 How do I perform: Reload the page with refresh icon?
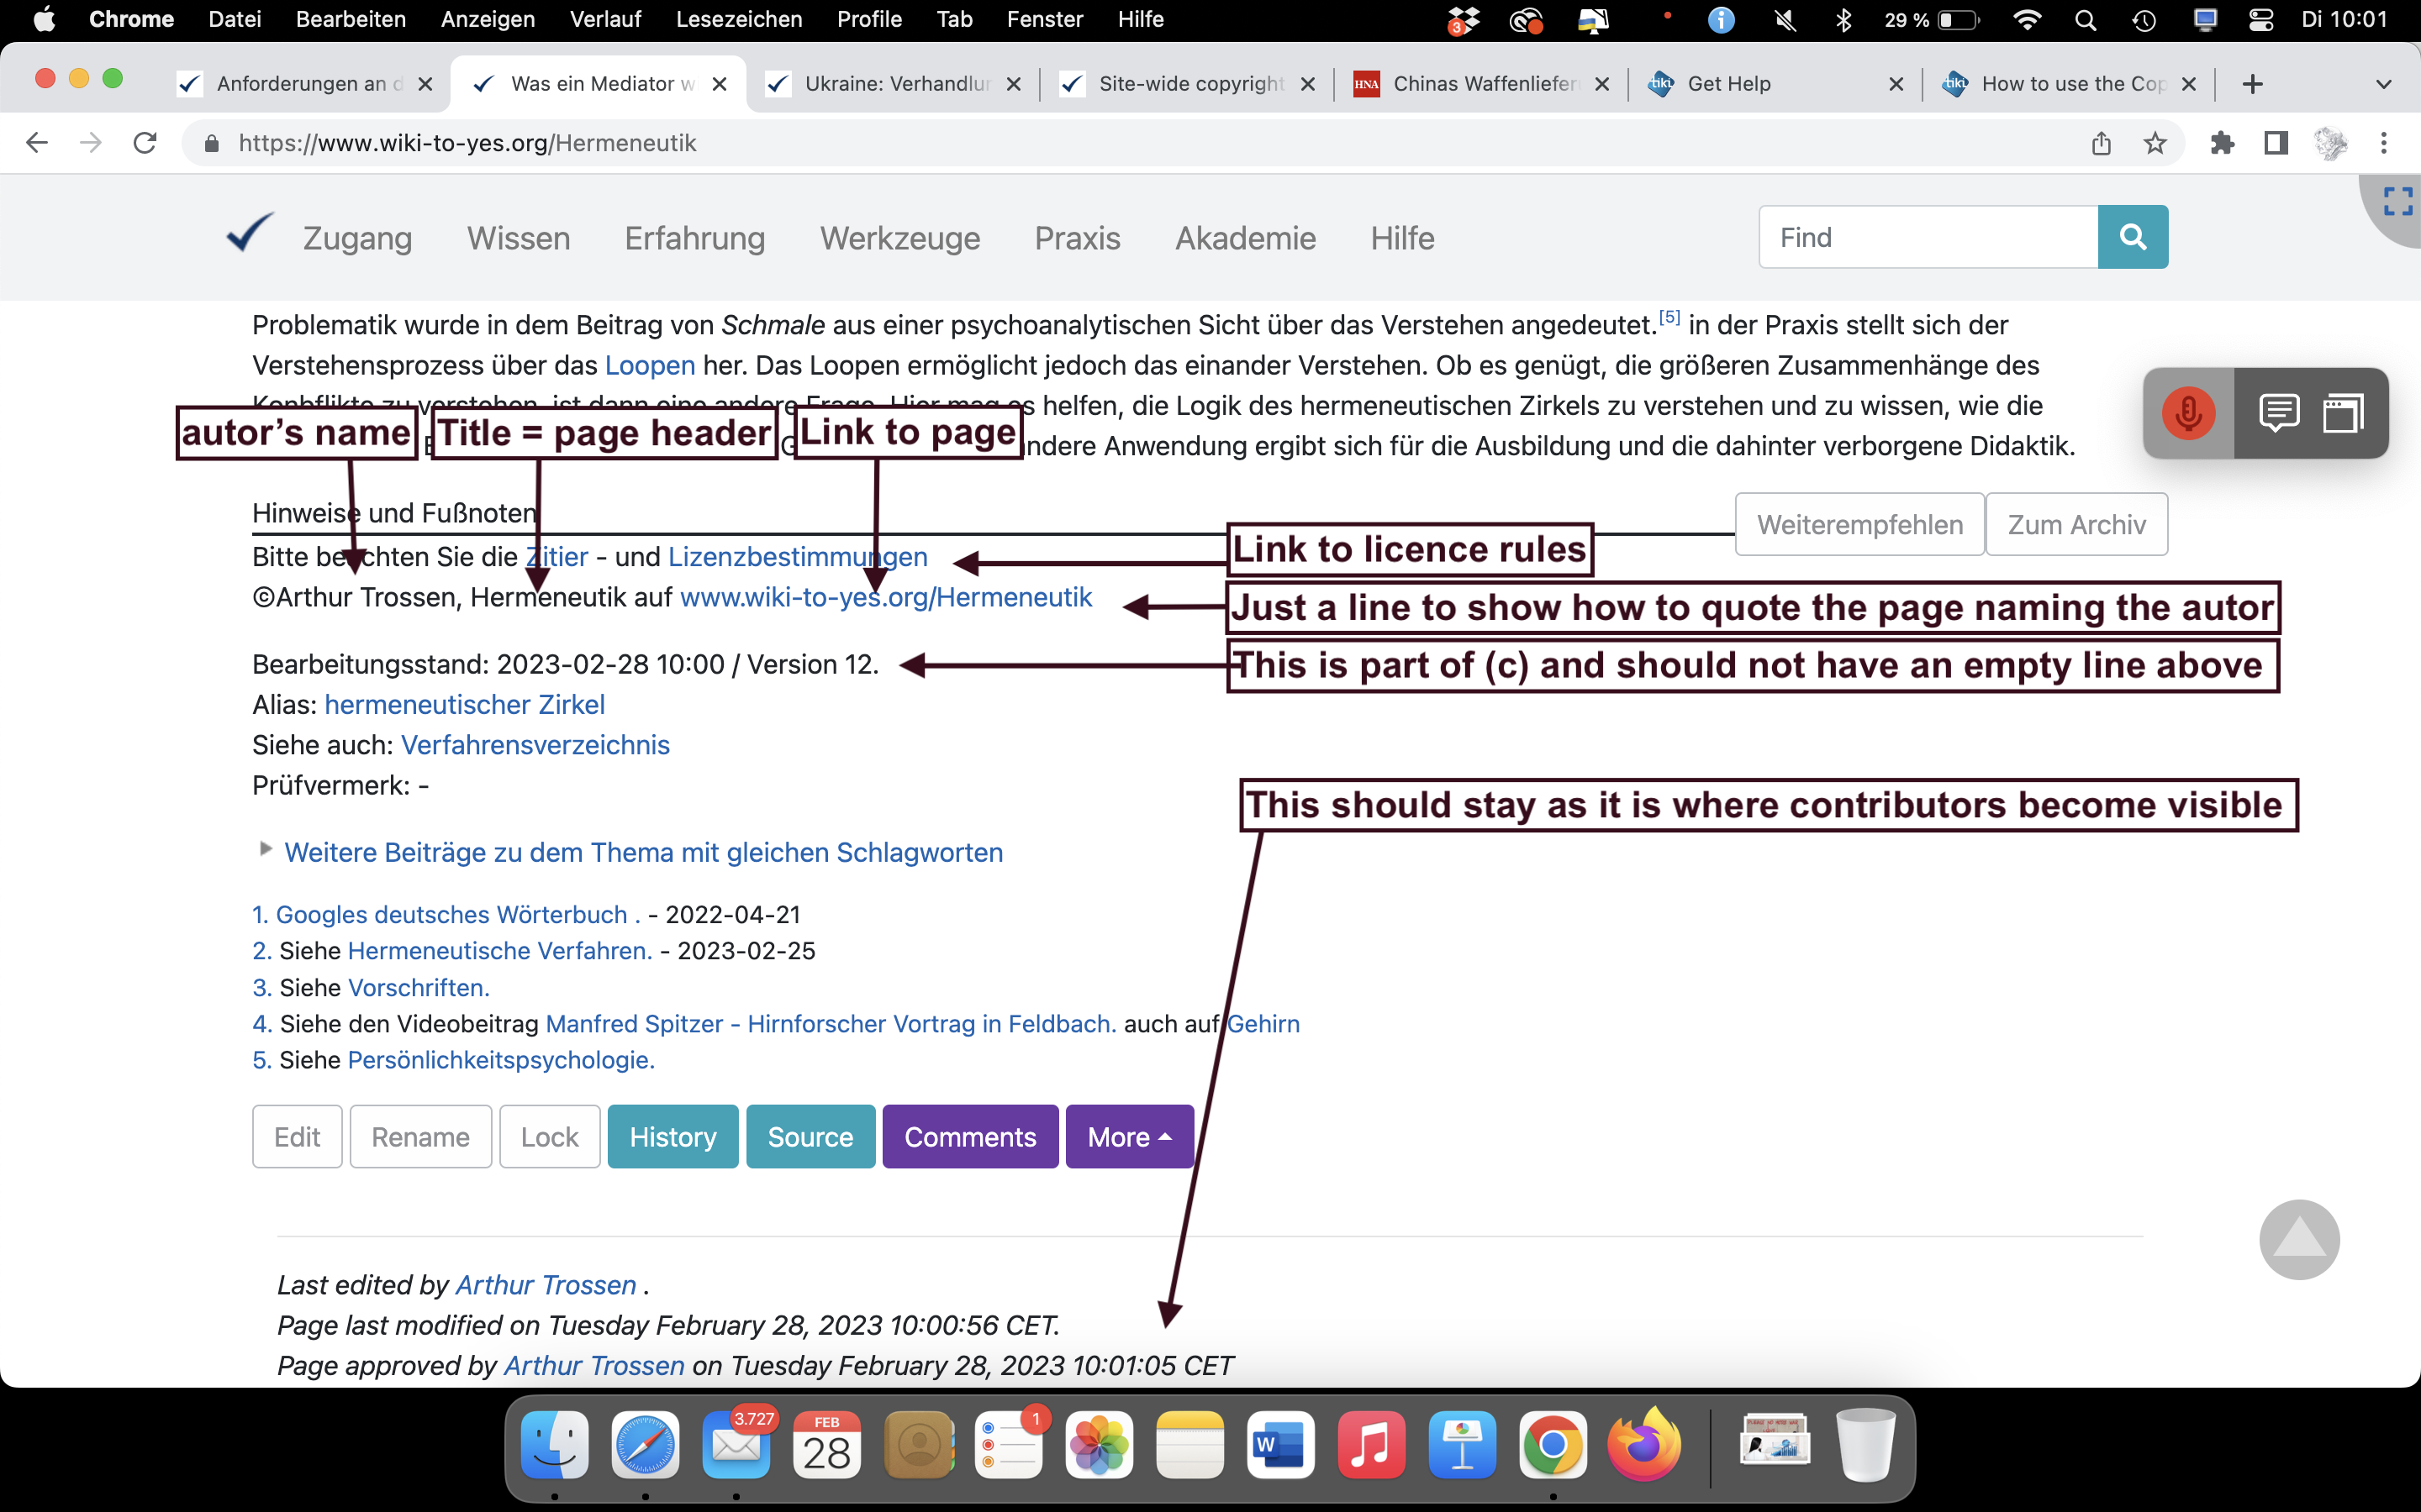click(x=145, y=143)
